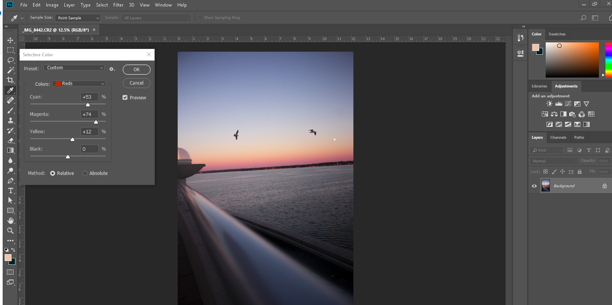Click the Selective Color preset options gear
This screenshot has height=305, width=612.
point(112,69)
